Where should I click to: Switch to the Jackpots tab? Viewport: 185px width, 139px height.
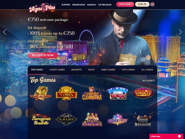[76, 70]
